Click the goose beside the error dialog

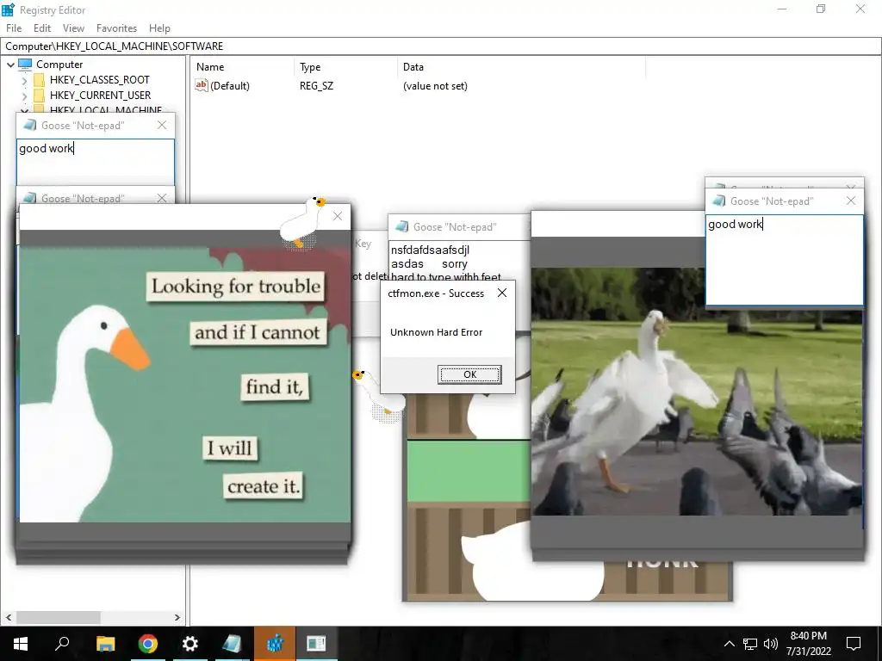coord(378,394)
